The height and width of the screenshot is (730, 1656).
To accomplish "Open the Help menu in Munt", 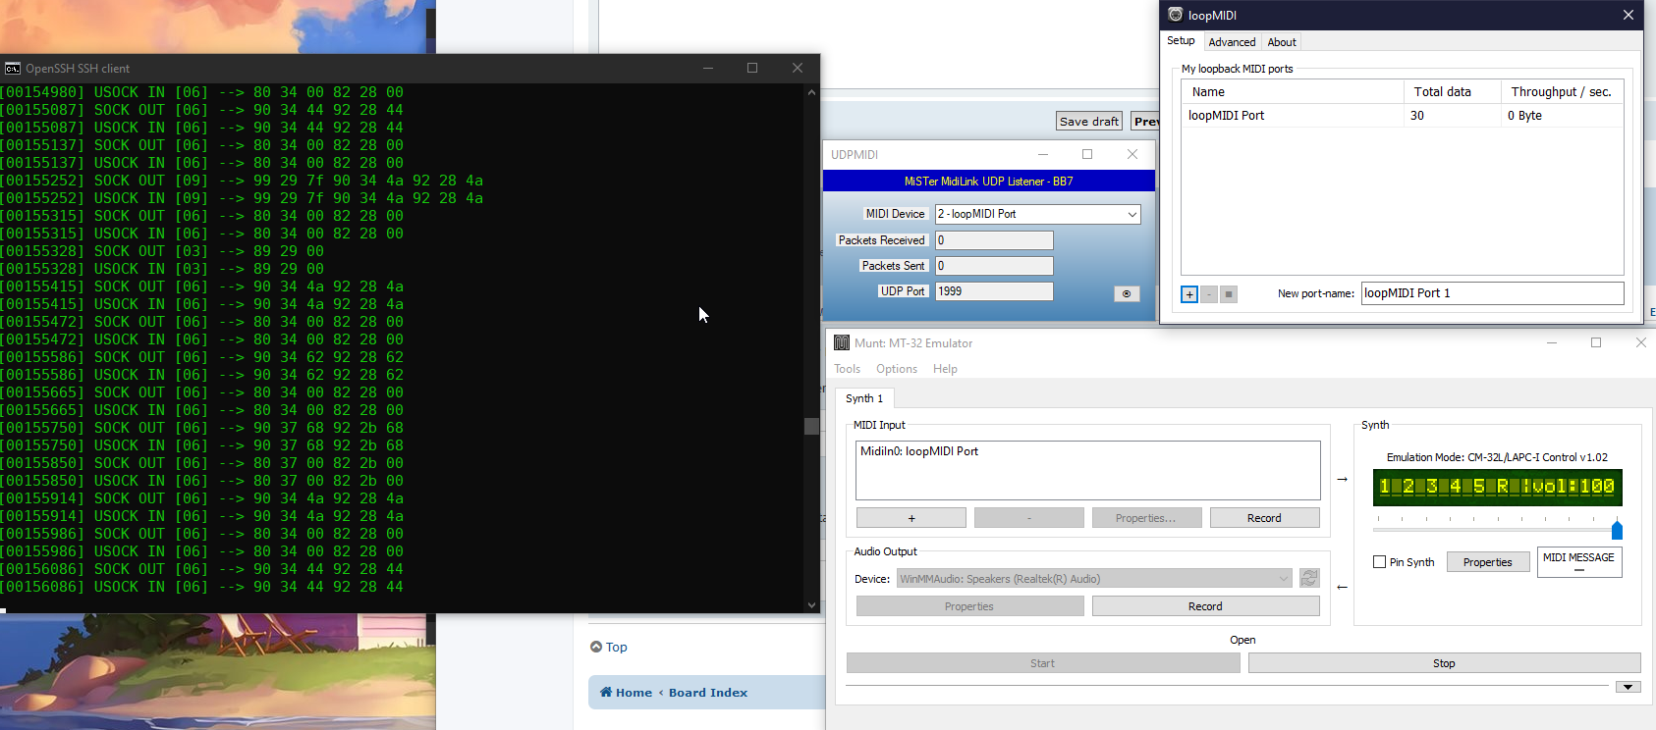I will (945, 369).
